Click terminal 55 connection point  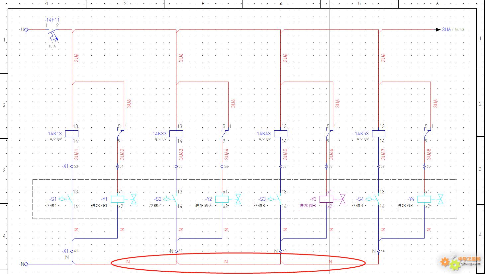click(176, 167)
